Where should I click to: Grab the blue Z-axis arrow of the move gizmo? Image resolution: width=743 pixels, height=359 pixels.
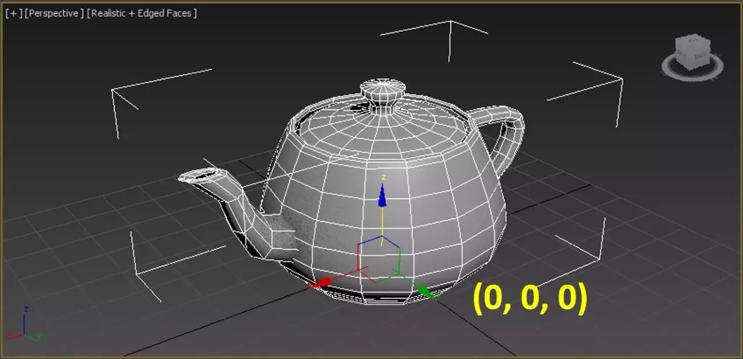point(382,196)
